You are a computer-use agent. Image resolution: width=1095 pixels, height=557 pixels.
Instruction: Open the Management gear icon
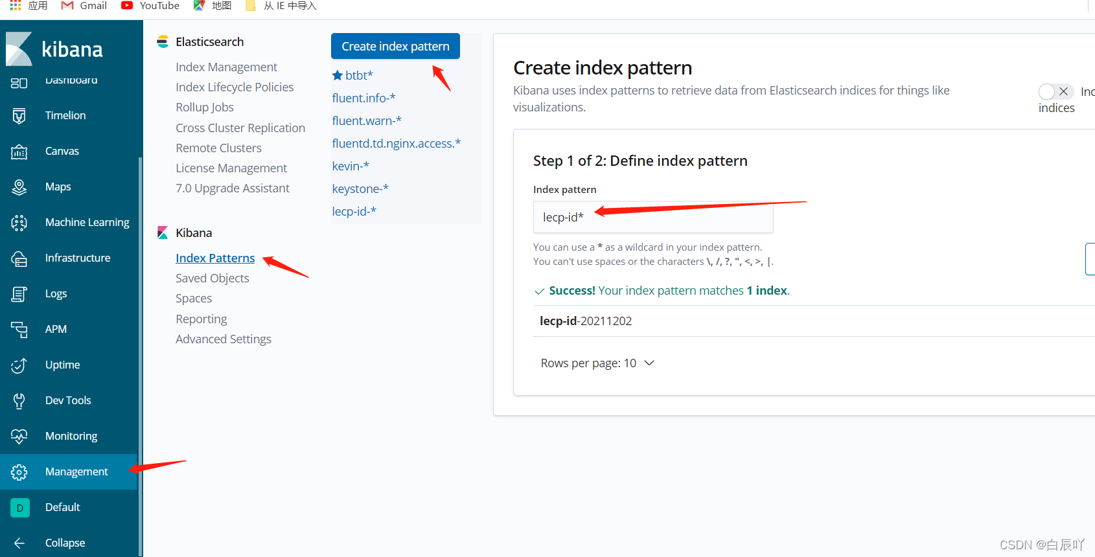(19, 472)
